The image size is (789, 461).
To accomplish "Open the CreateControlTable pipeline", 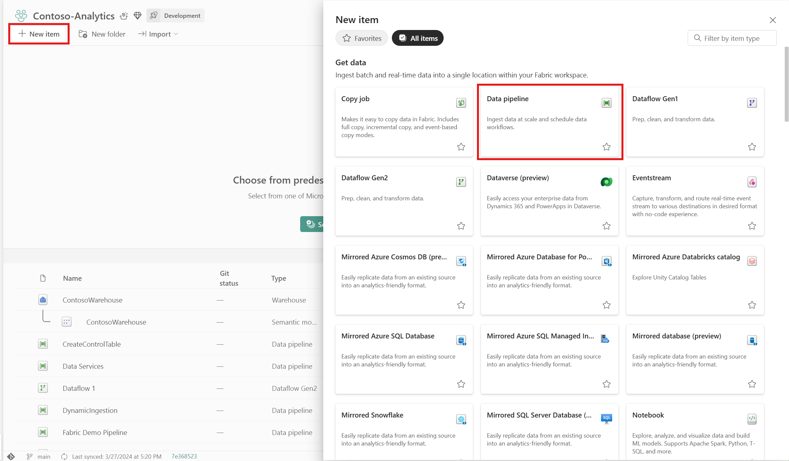I will [x=92, y=344].
